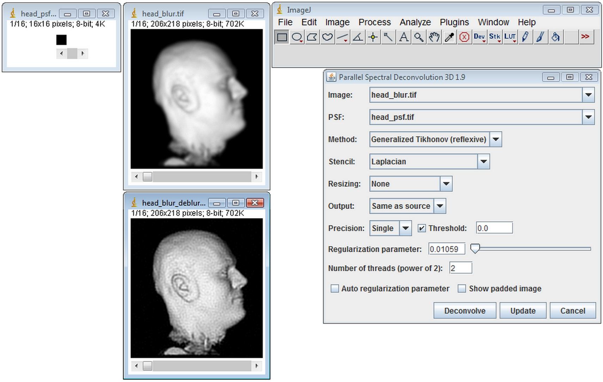Image resolution: width=603 pixels, height=382 pixels.
Task: Uncheck the Threshold checkbox
Action: (421, 228)
